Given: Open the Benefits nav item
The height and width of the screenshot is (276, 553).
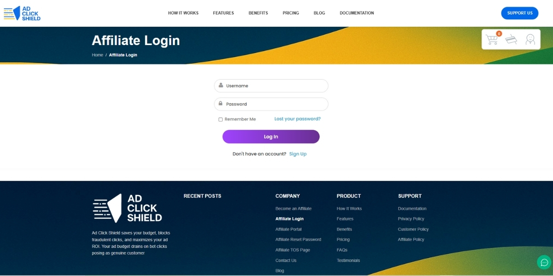Looking at the screenshot, I should click(258, 13).
